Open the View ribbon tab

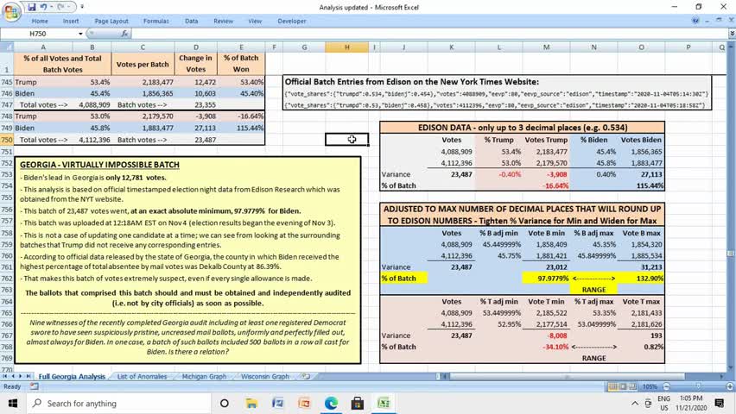pyautogui.click(x=255, y=21)
